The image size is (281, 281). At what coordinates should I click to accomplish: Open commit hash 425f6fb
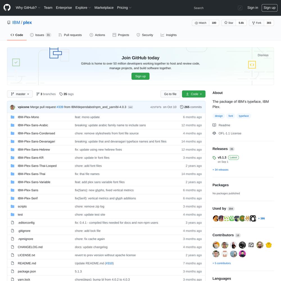pyautogui.click(x=156, y=107)
